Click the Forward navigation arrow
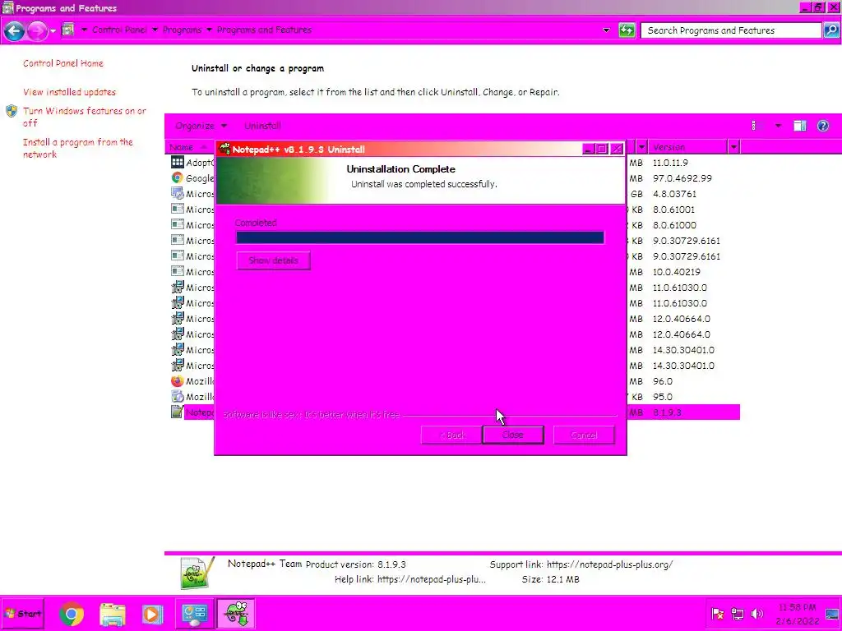 pyautogui.click(x=37, y=30)
